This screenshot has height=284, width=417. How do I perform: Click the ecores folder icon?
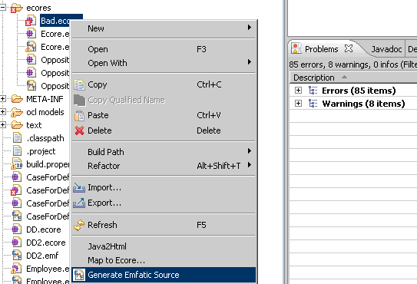coord(17,8)
